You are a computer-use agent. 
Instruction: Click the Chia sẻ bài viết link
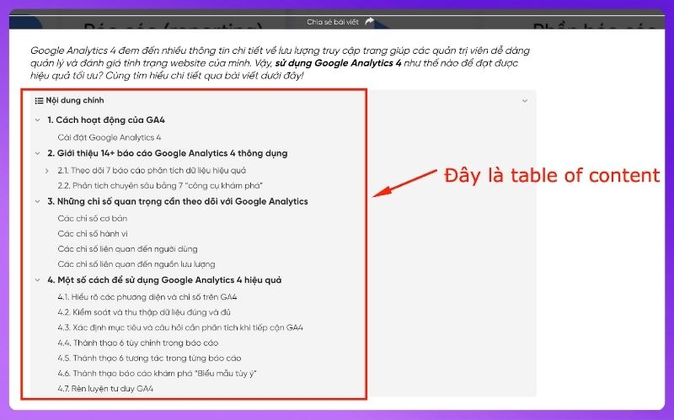click(x=333, y=22)
